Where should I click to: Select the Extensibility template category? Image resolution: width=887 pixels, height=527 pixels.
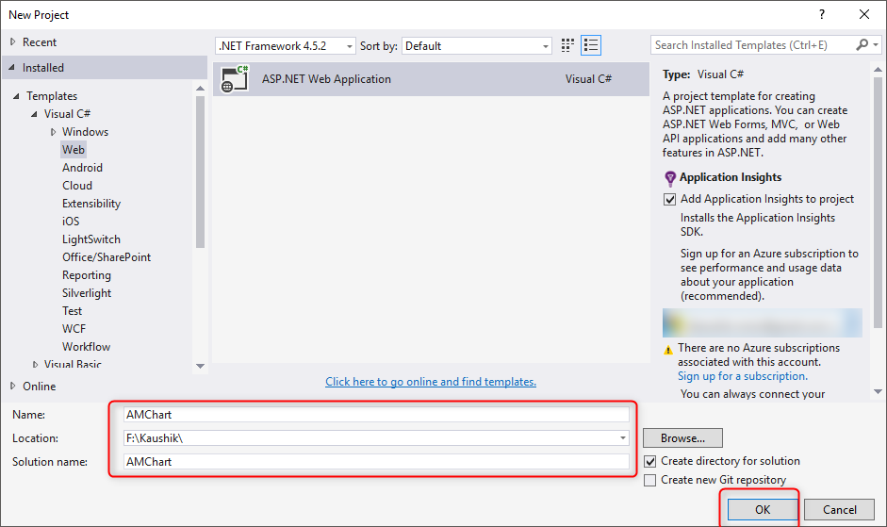click(91, 204)
